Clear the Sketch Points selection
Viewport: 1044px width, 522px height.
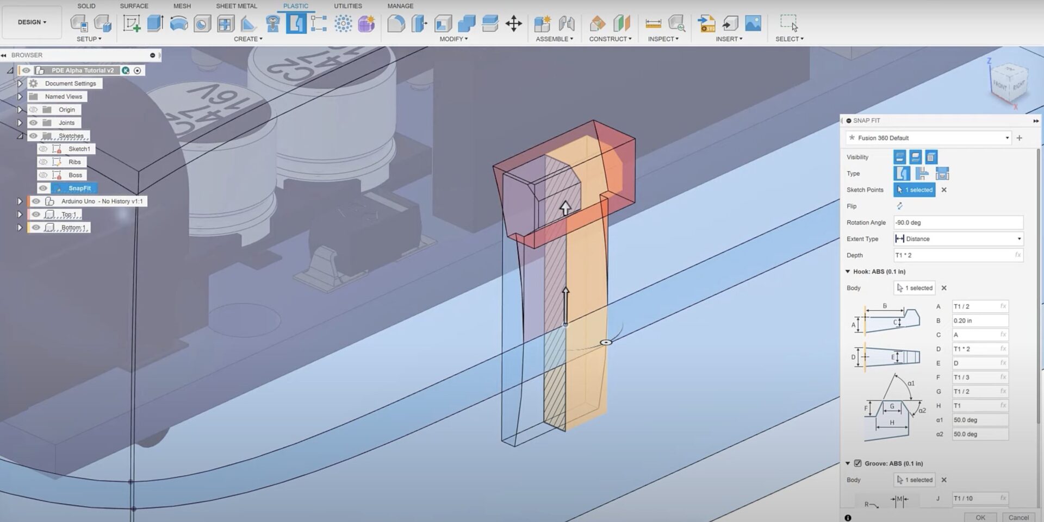point(944,190)
